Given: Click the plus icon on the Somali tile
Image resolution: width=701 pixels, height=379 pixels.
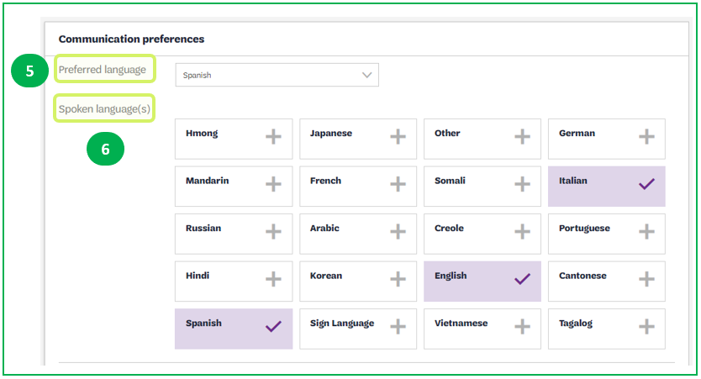Looking at the screenshot, I should point(522,184).
